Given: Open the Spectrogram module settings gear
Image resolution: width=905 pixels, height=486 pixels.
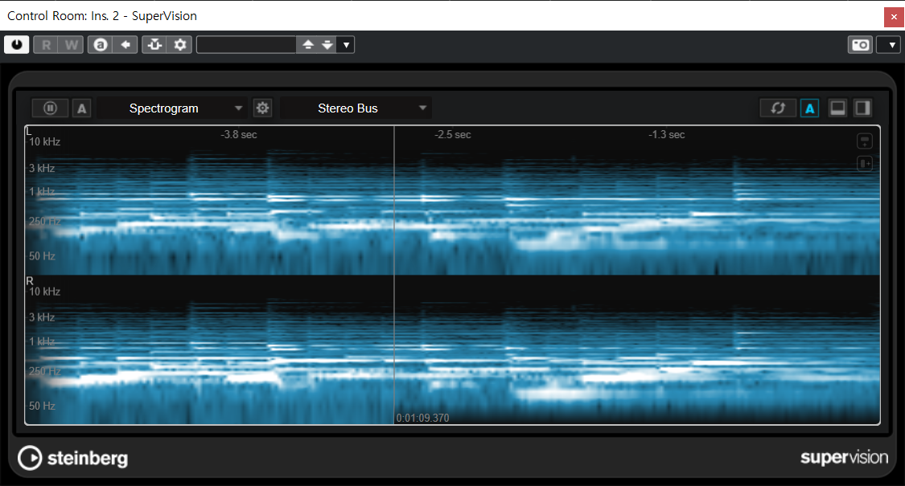Looking at the screenshot, I should point(262,108).
